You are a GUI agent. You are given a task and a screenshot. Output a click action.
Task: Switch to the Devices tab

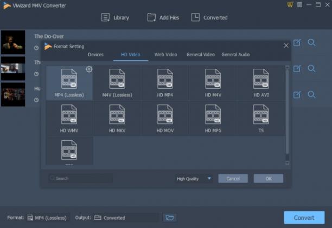pyautogui.click(x=95, y=55)
